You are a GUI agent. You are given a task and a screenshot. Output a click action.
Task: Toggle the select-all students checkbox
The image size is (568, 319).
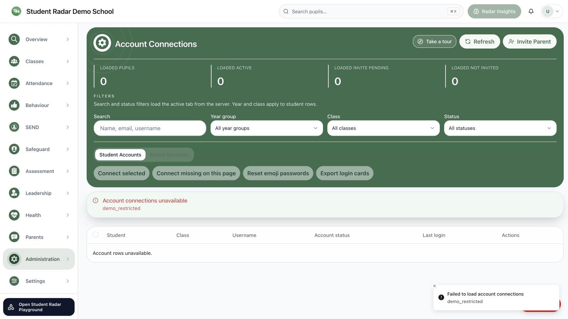95,235
